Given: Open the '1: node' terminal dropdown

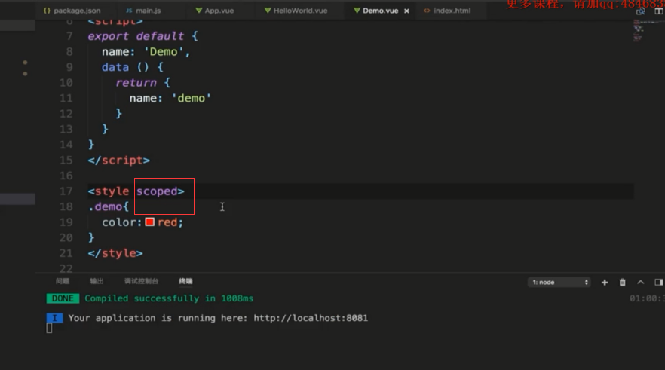Looking at the screenshot, I should click(559, 283).
